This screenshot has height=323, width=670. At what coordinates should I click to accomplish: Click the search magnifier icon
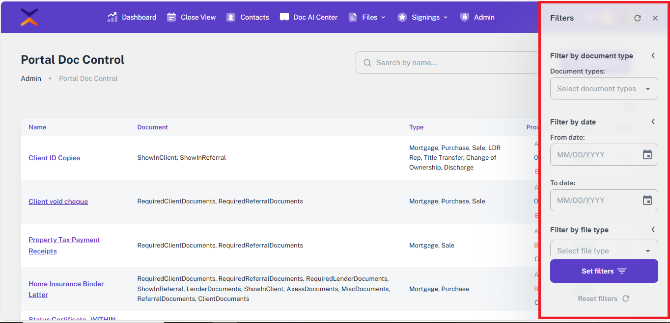coord(367,63)
